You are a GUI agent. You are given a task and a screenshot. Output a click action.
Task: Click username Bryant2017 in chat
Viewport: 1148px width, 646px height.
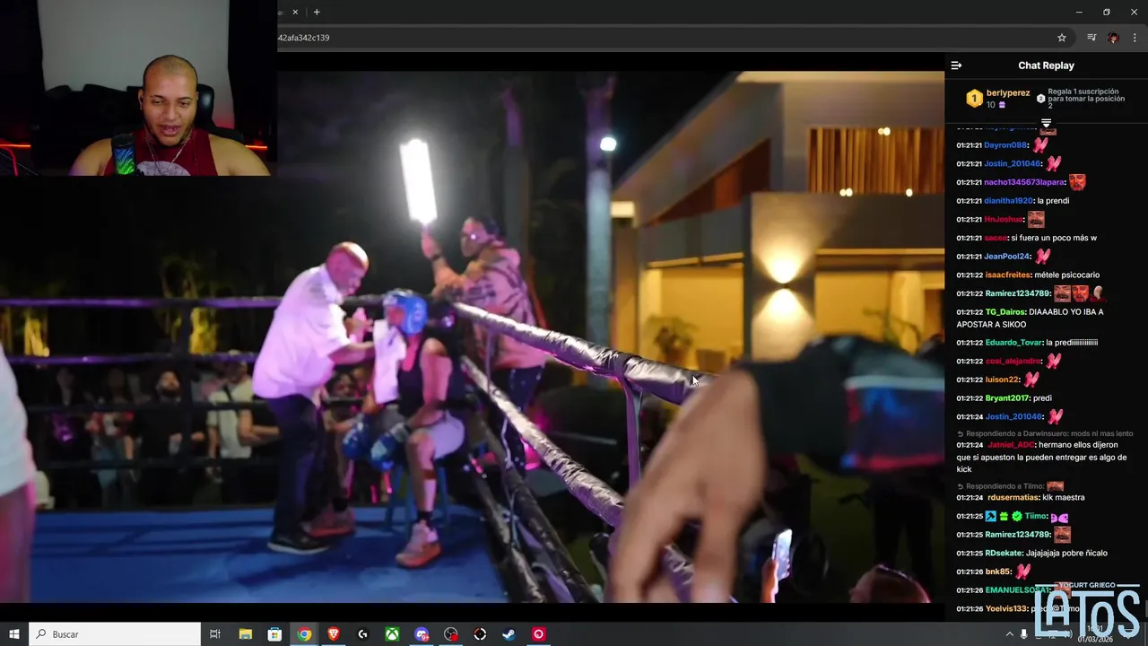[x=1008, y=398]
